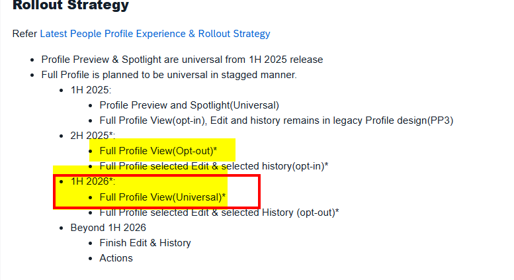Click the Actions bullet item

point(116,258)
